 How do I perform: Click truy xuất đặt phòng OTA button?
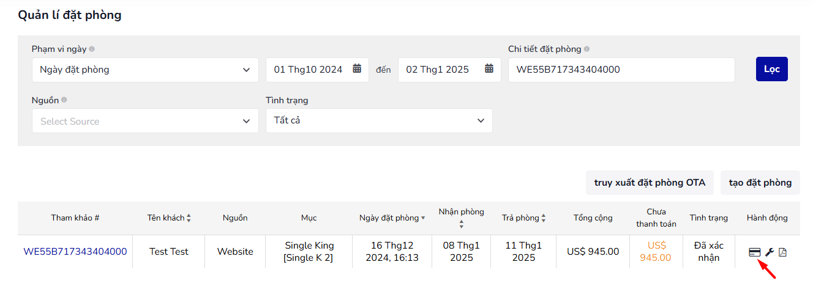point(650,183)
